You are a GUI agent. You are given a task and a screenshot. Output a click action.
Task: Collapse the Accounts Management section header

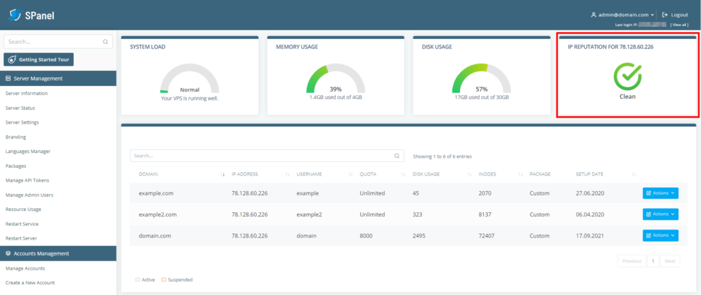(x=58, y=253)
